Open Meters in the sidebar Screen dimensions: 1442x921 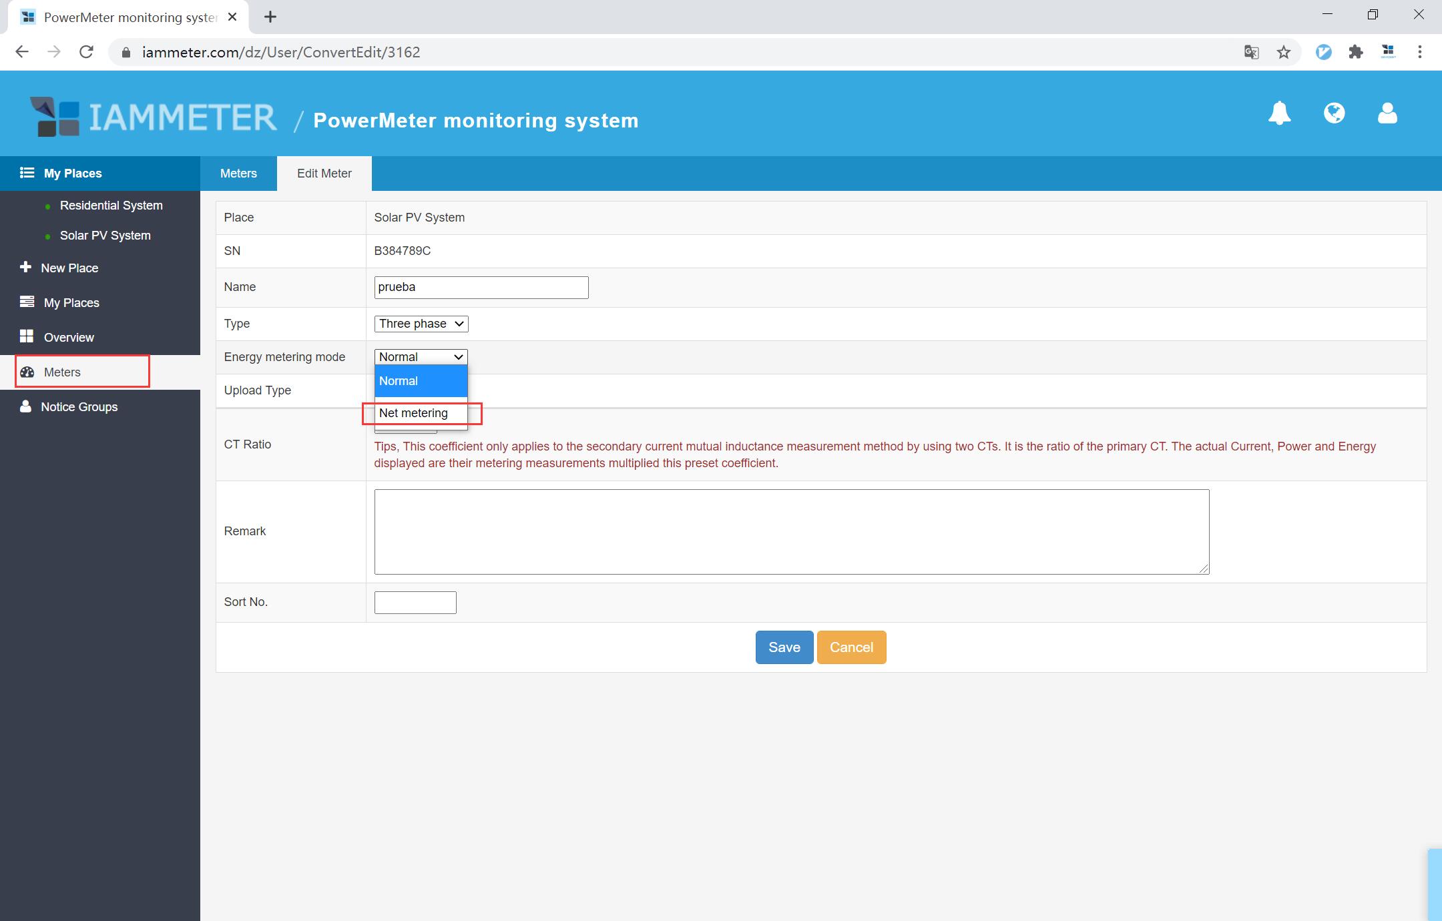[x=62, y=372]
